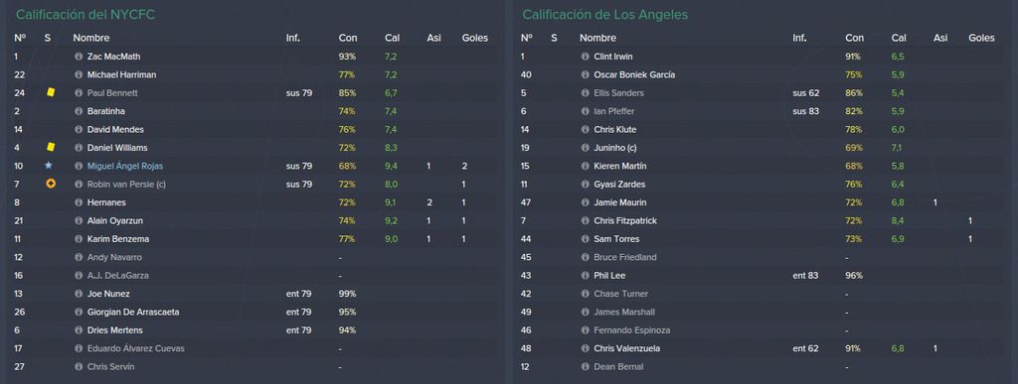Sort Los Angeles table by Nombre header

tap(597, 39)
